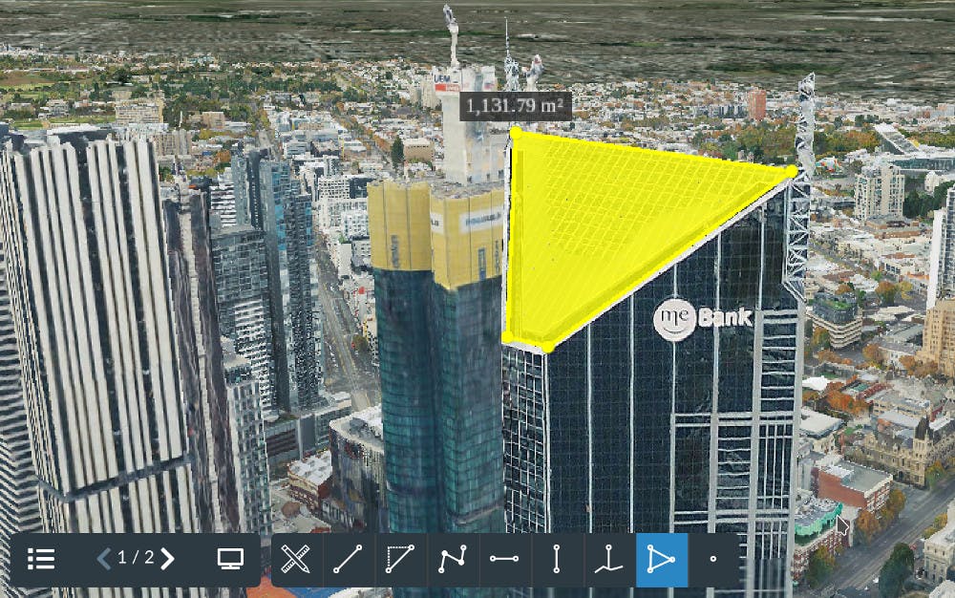955x598 pixels.
Task: Select the vertical height tool
Action: point(557,560)
